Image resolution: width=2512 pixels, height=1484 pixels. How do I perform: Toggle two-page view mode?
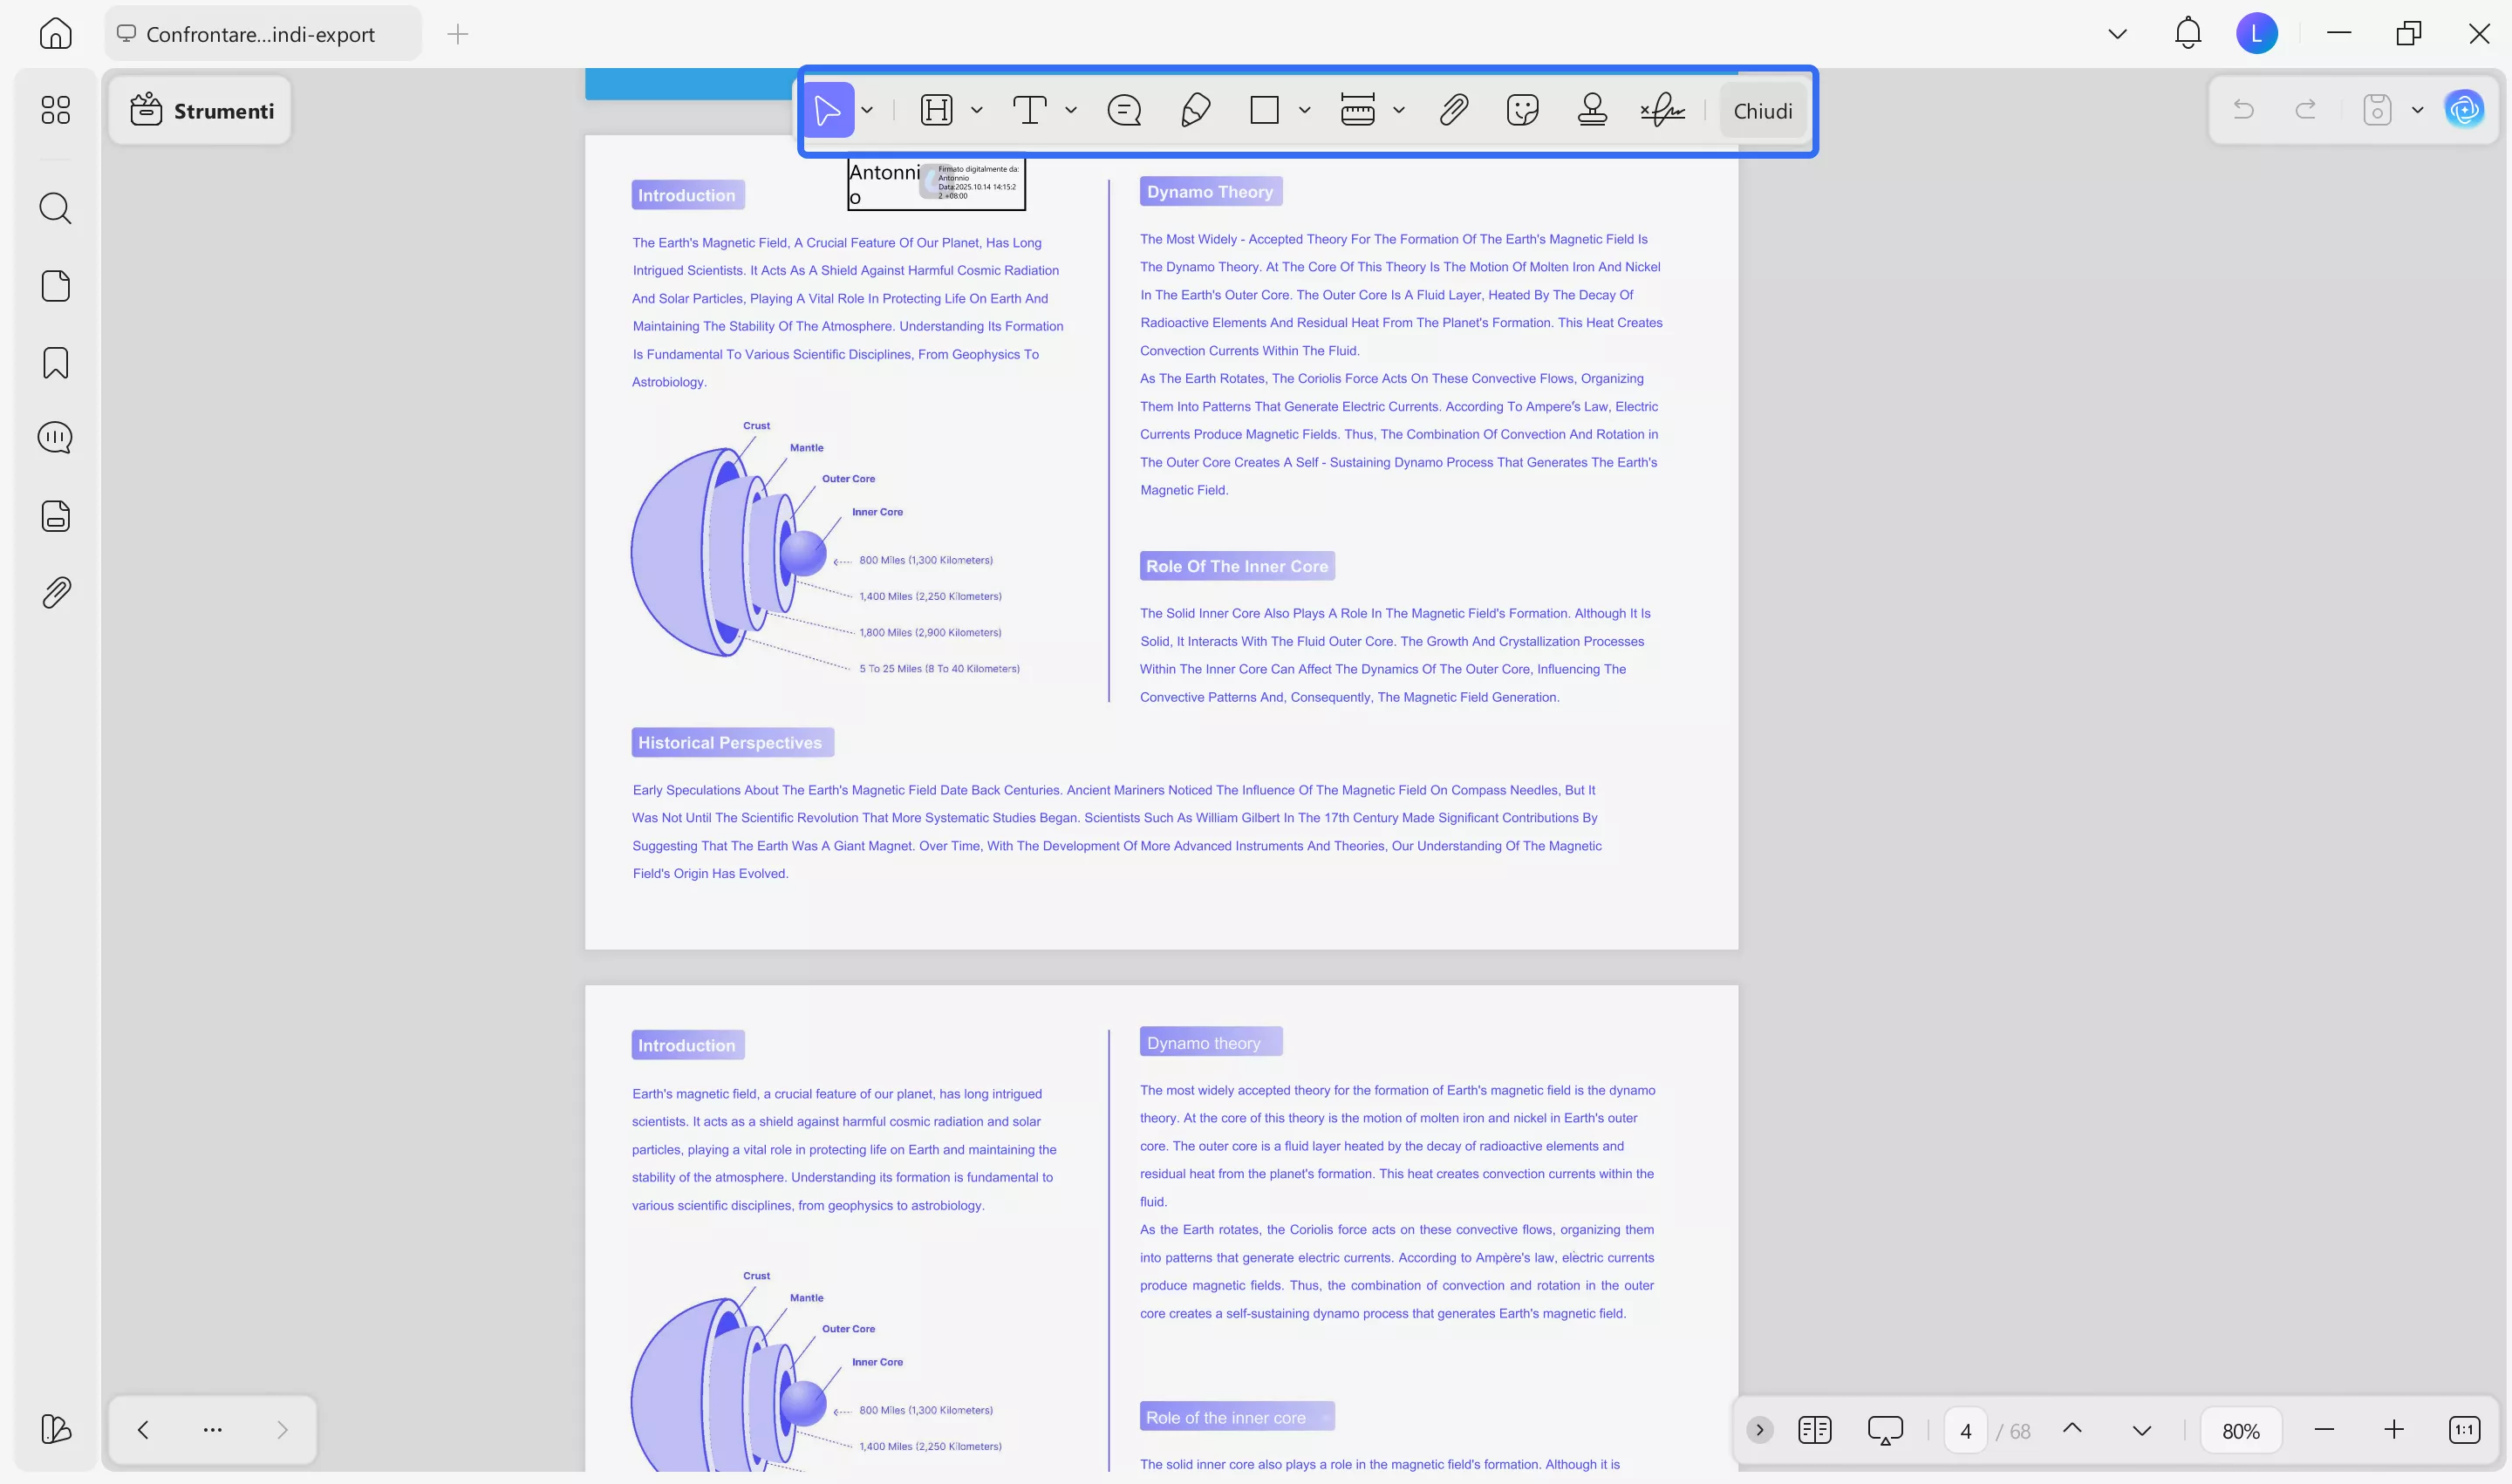coord(1813,1429)
